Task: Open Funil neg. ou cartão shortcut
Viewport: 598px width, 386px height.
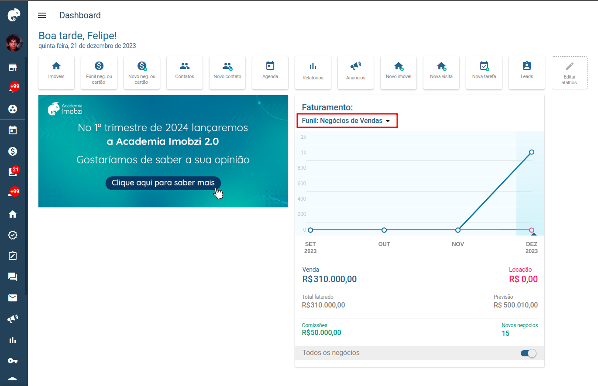Action: click(x=99, y=73)
